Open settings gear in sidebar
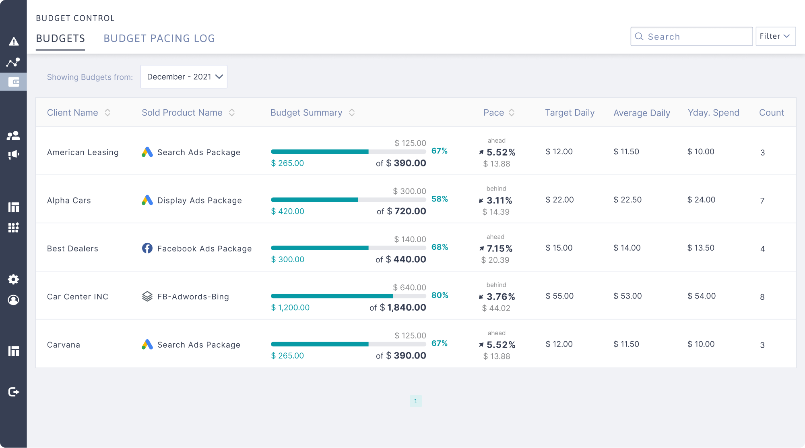805x448 pixels. [13, 279]
